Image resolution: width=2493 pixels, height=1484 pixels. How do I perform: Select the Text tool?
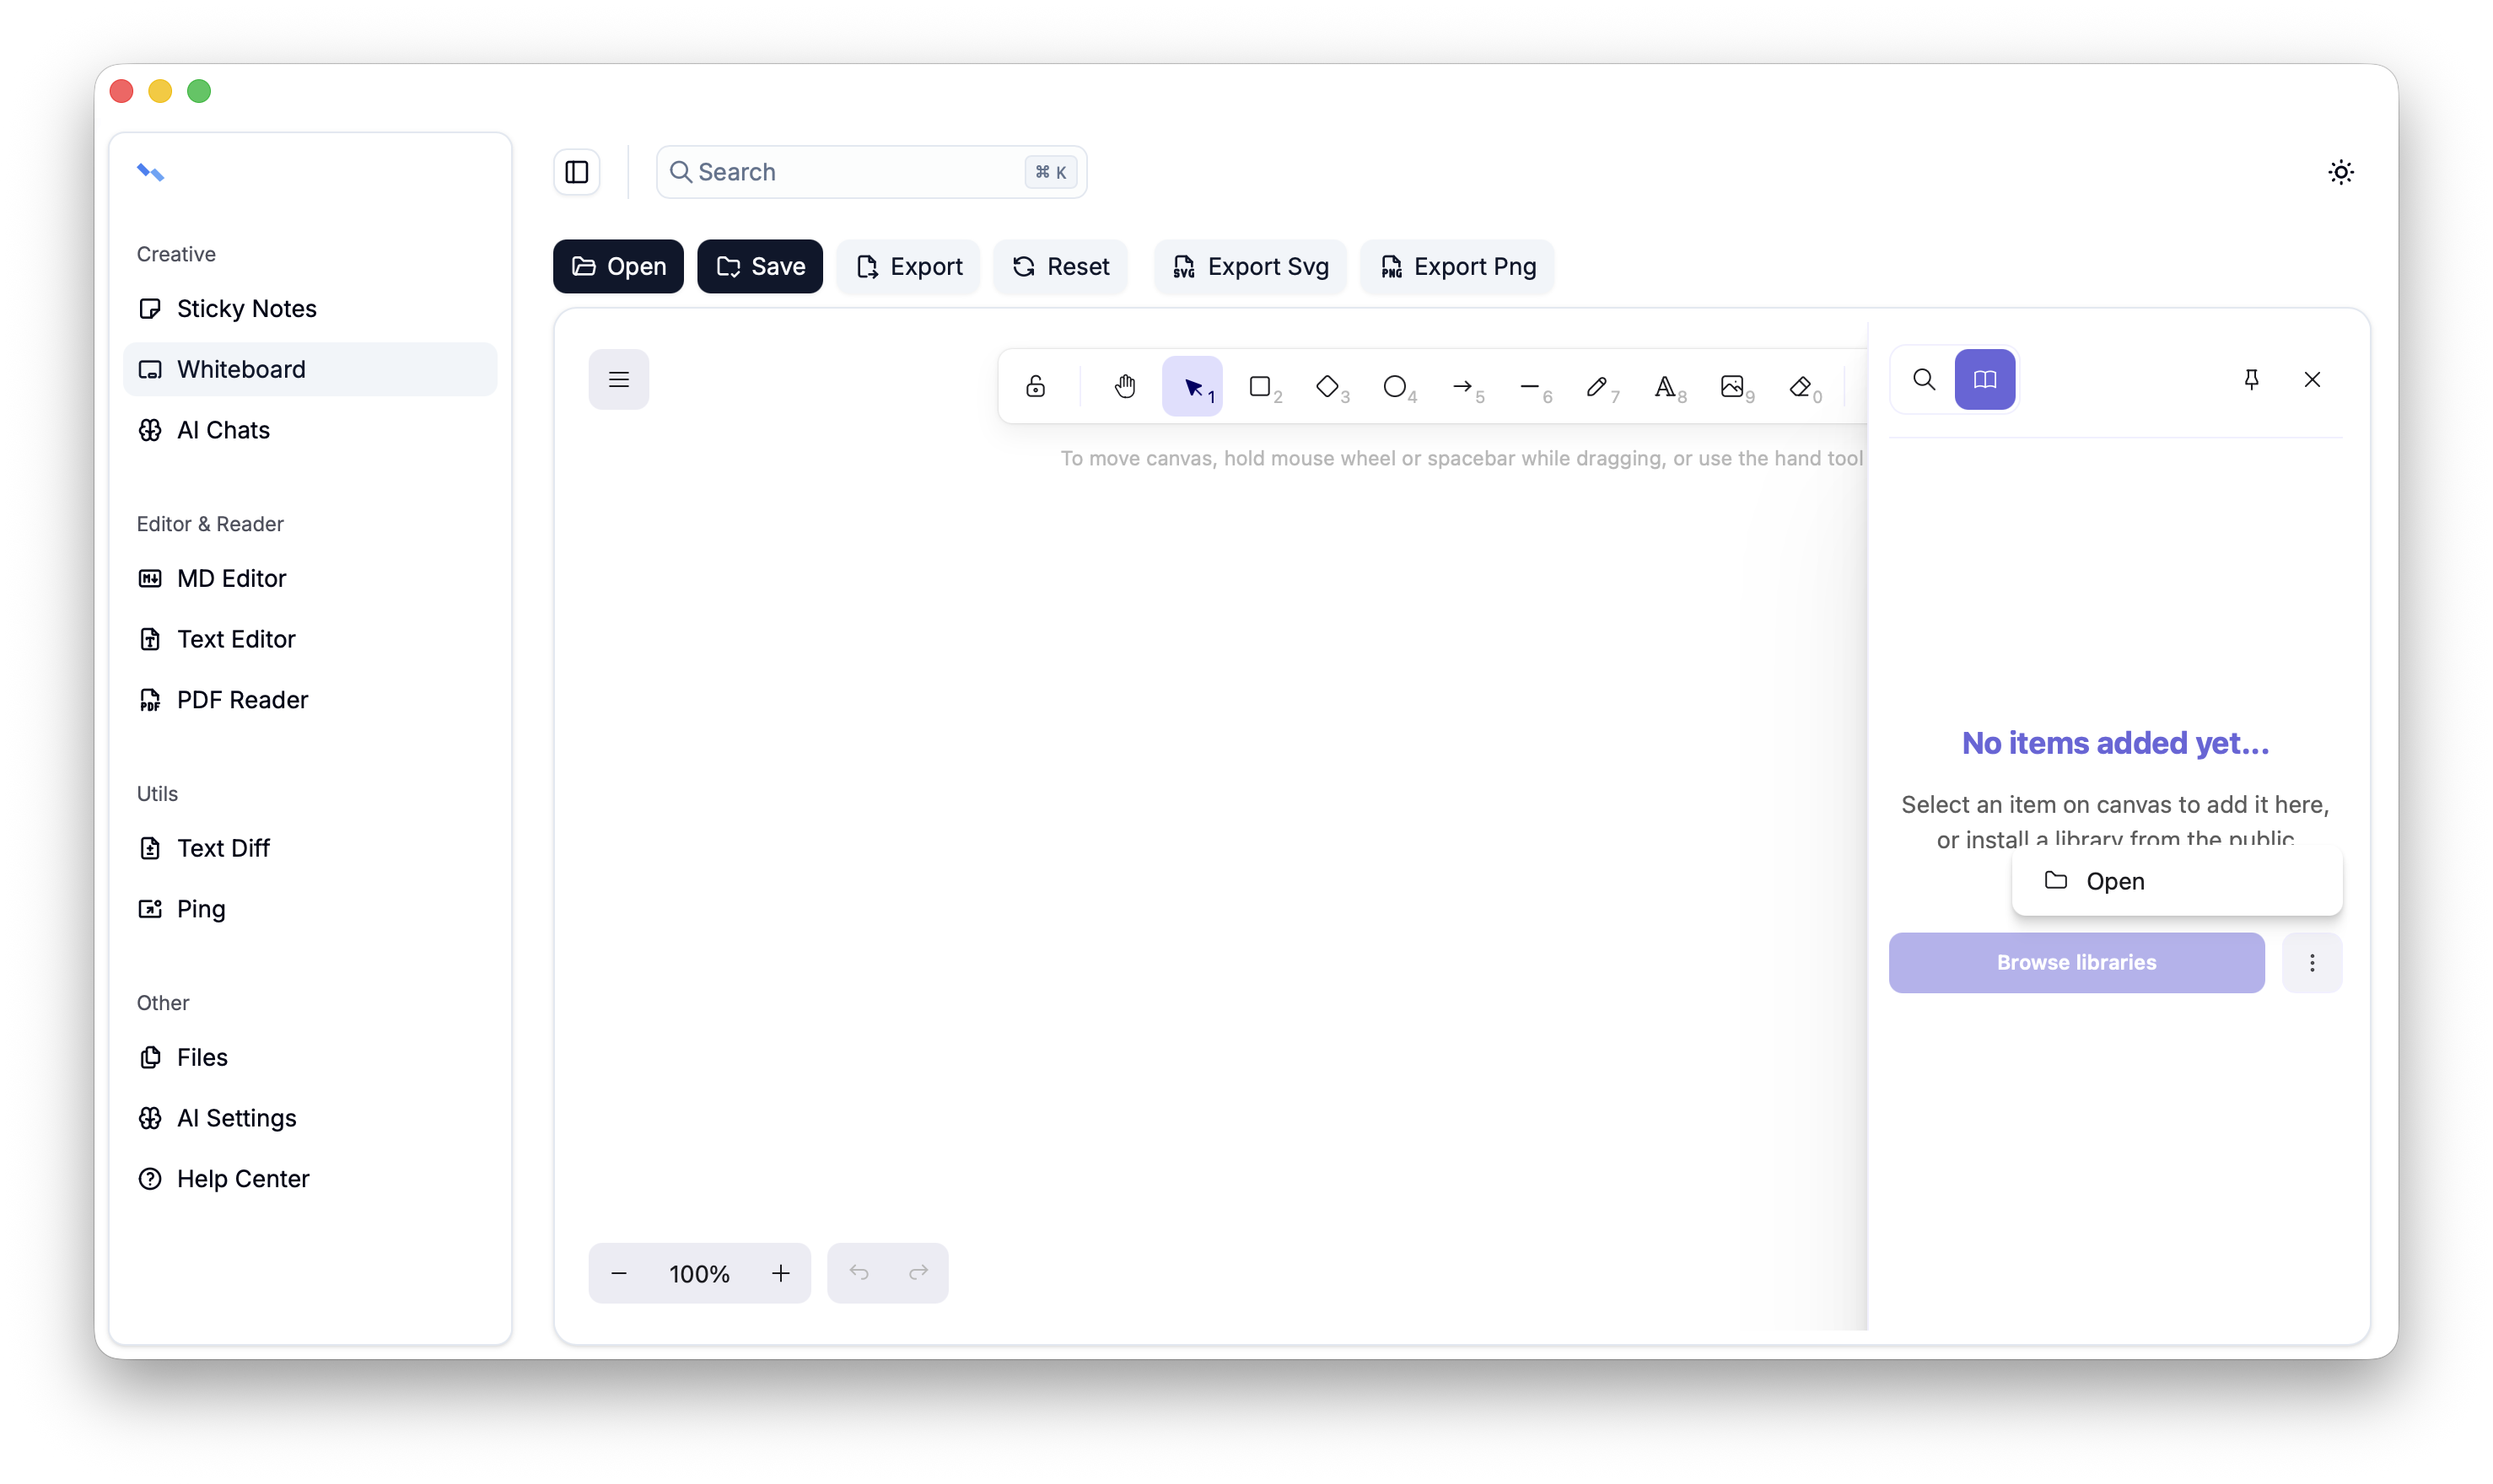click(x=1665, y=386)
